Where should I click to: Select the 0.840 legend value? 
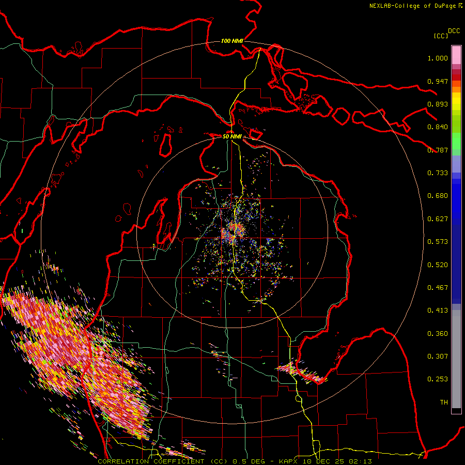[438, 127]
